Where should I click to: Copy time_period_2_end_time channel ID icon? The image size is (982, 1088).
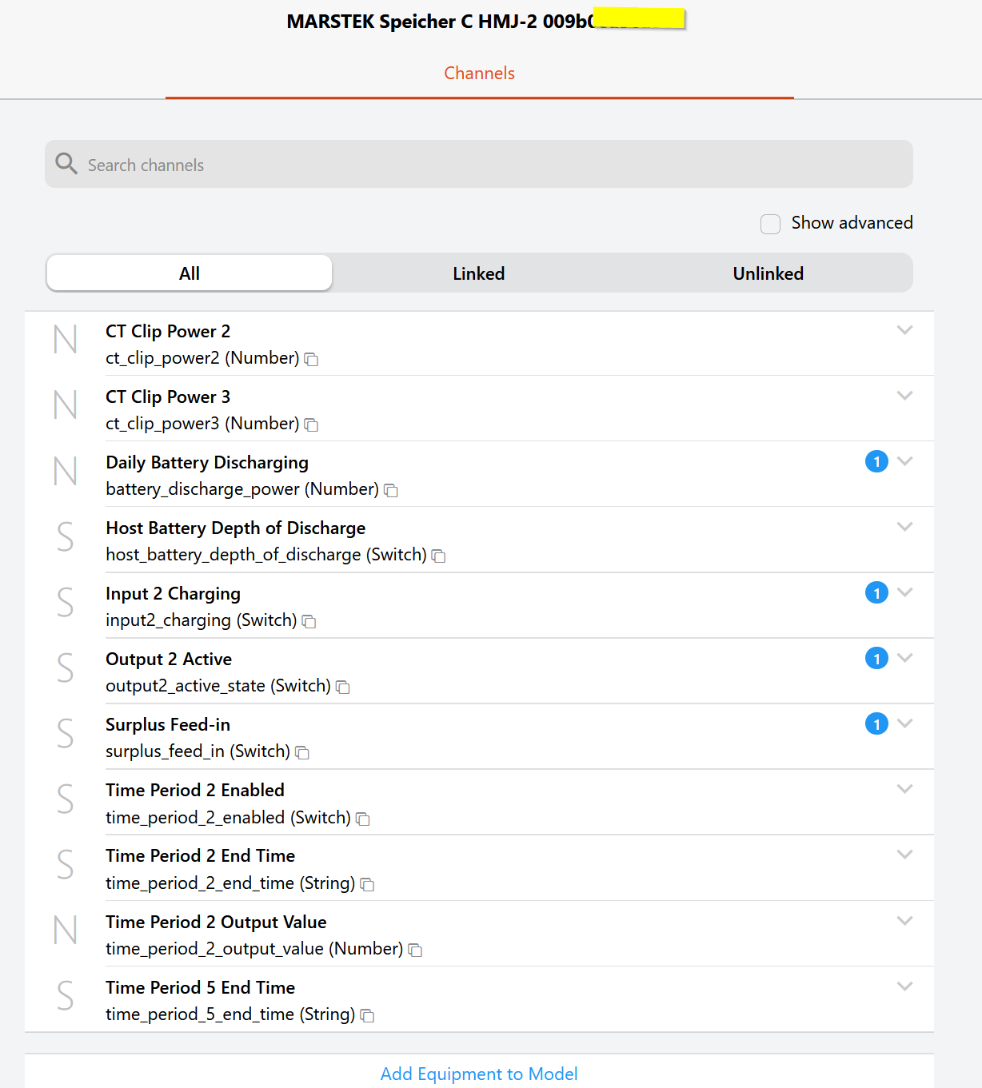367,885
